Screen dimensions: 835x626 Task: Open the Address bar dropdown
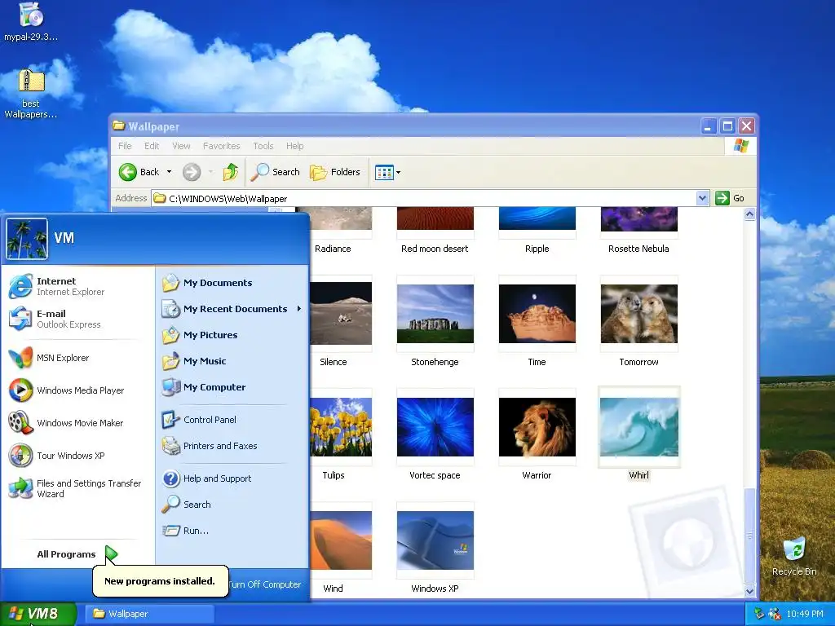pos(702,198)
